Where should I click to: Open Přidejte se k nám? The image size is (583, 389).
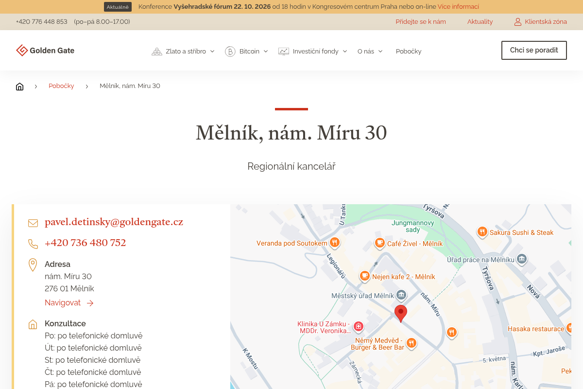(421, 22)
